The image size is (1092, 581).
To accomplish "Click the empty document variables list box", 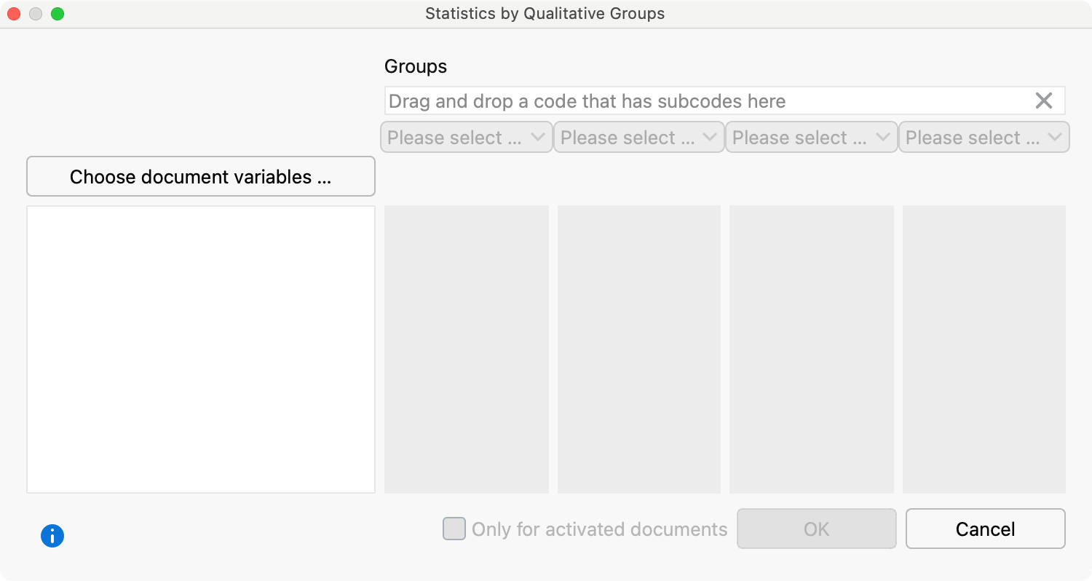I will pos(201,349).
